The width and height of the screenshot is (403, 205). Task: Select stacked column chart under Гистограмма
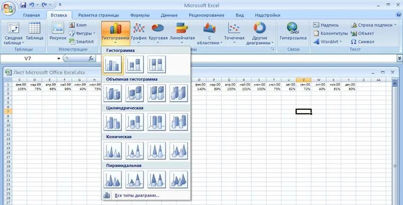point(135,64)
